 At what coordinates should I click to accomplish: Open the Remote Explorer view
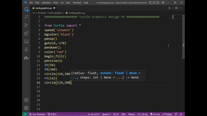pos(26,42)
